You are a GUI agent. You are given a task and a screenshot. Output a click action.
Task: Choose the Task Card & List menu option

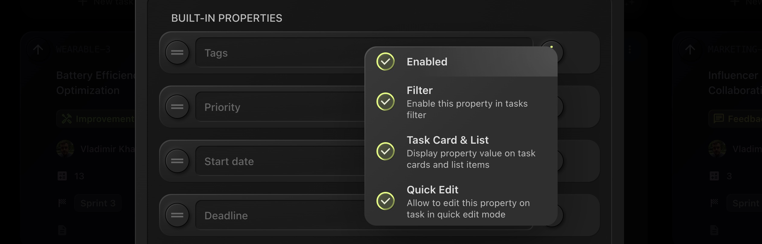(447, 140)
